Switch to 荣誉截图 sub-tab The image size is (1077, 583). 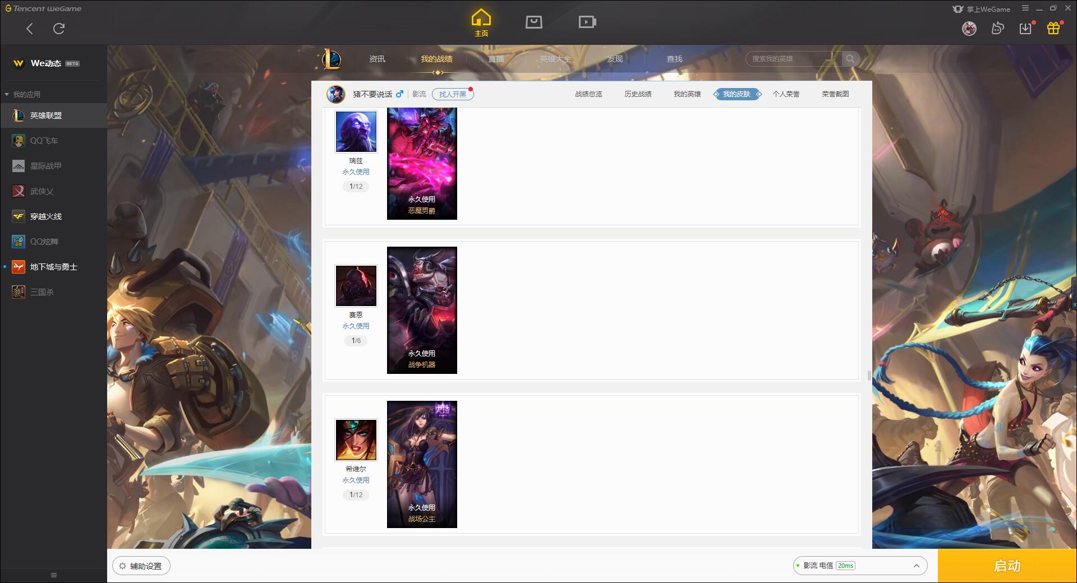pyautogui.click(x=835, y=94)
